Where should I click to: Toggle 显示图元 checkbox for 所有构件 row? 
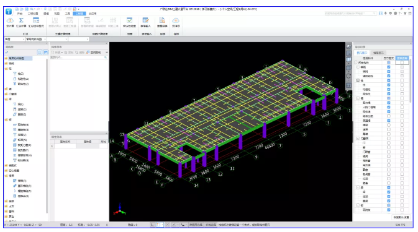tap(389, 62)
